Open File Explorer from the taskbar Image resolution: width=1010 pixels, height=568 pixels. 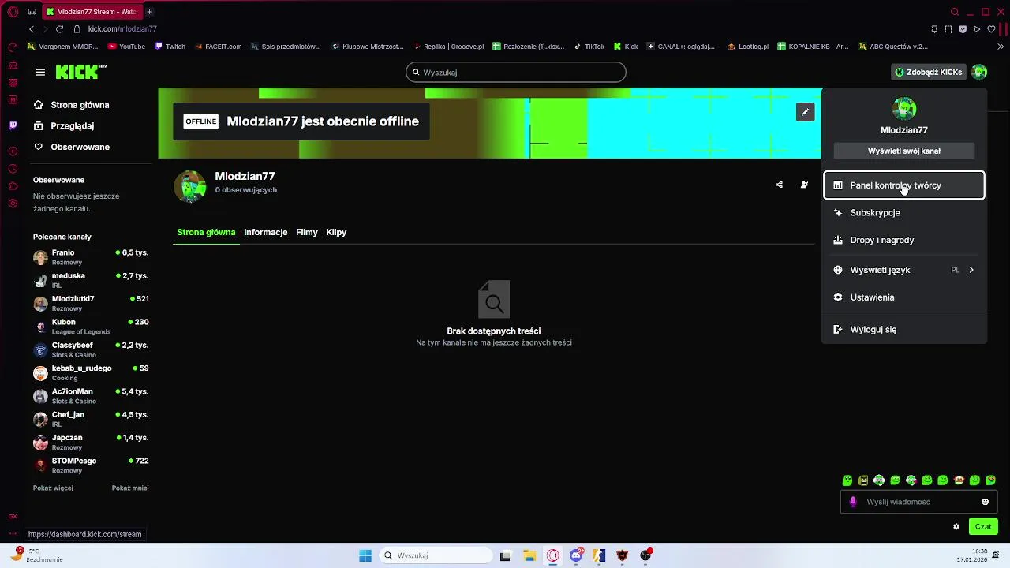[x=529, y=555]
